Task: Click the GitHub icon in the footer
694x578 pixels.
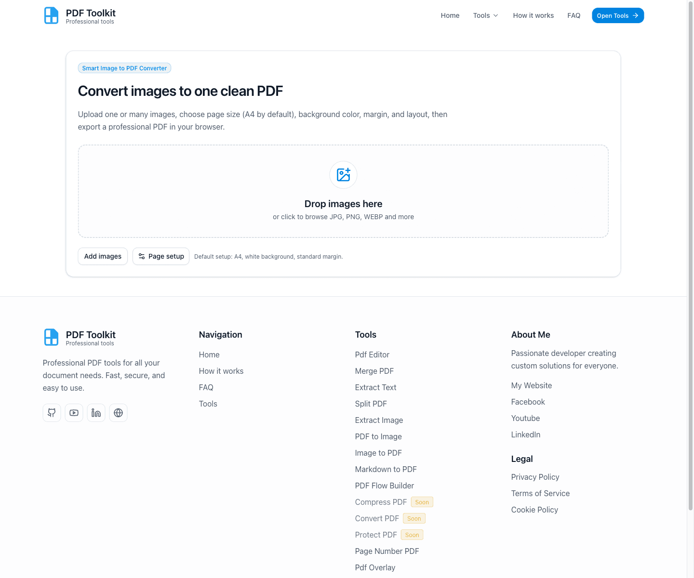Action: pyautogui.click(x=52, y=413)
